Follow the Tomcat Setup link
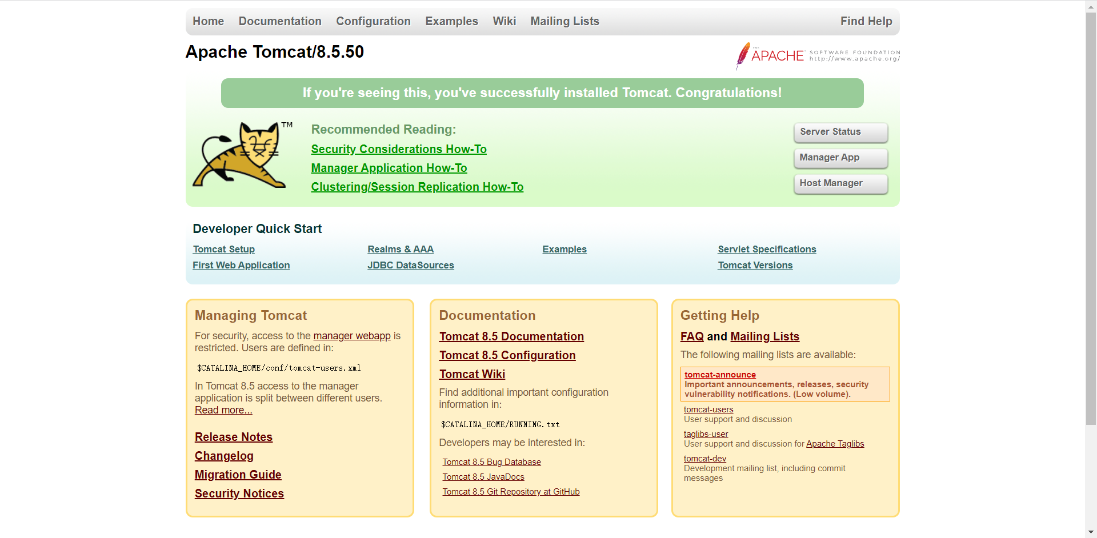 click(x=224, y=249)
